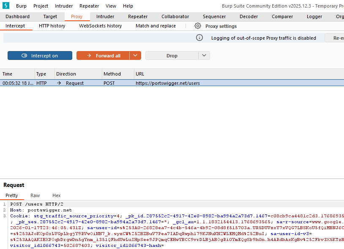Open the Burp menu
344x249 pixels.
coord(21,6)
